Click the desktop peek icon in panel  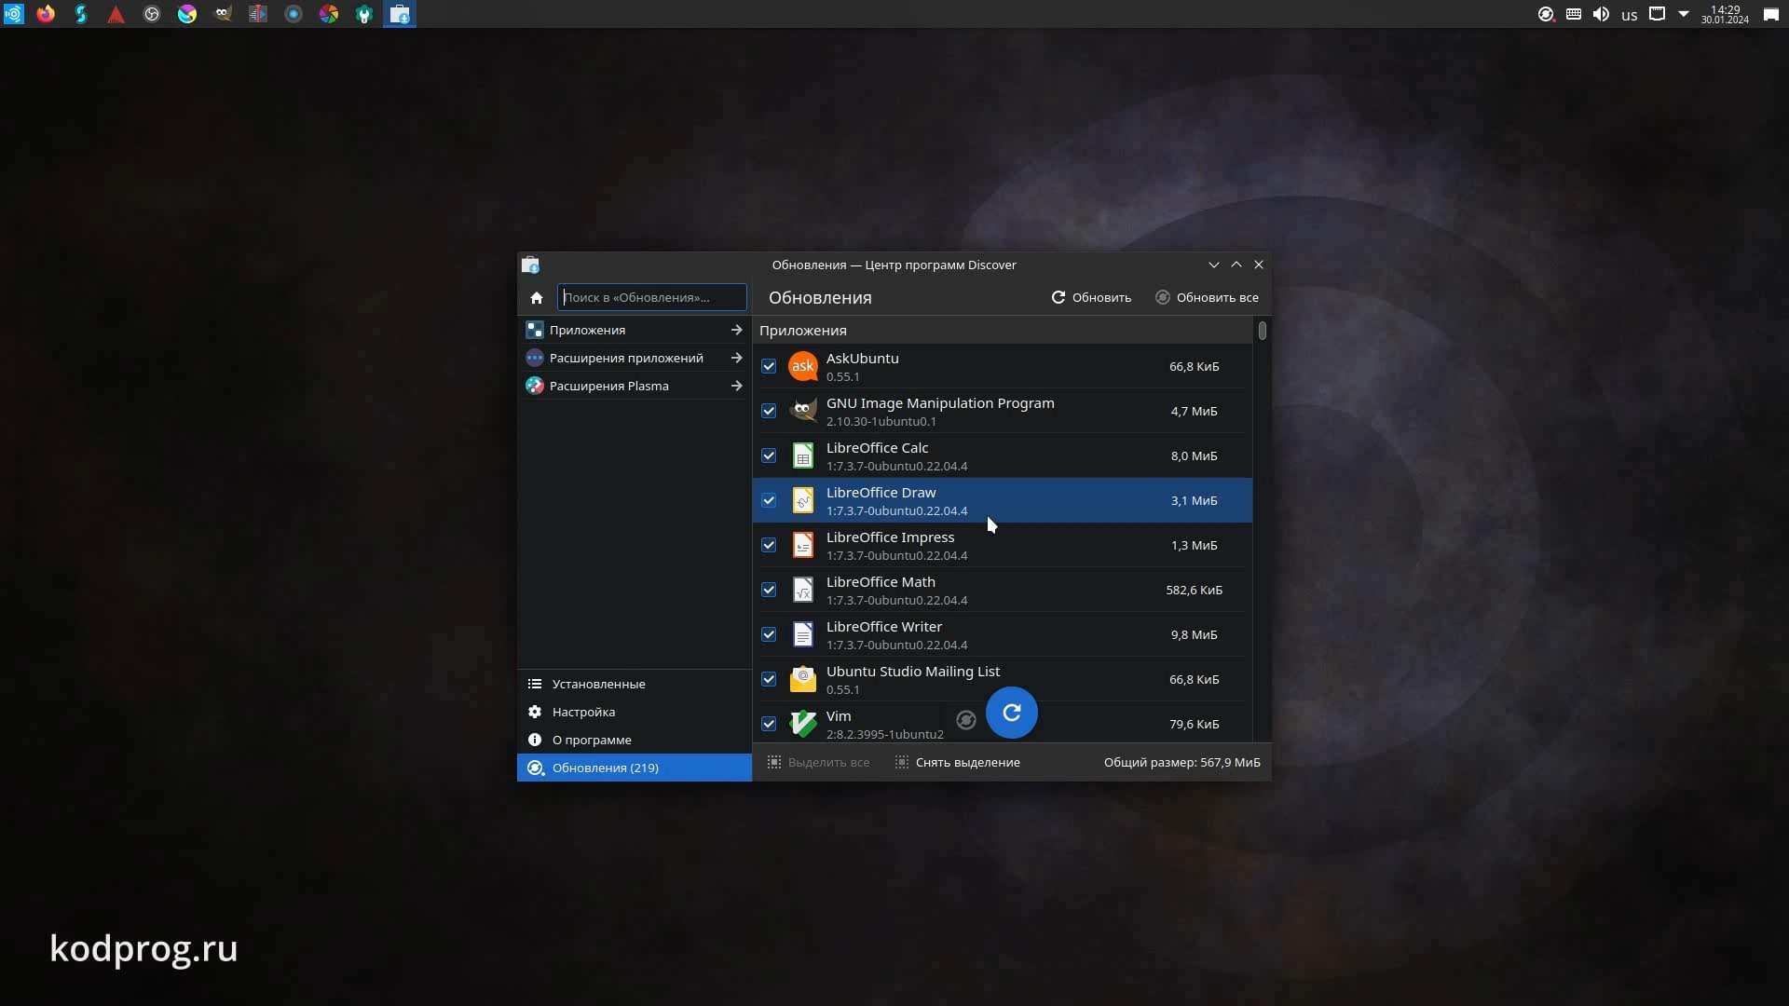click(x=1770, y=14)
